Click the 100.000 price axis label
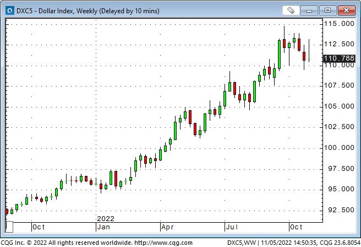361x247 pixels. (339, 148)
